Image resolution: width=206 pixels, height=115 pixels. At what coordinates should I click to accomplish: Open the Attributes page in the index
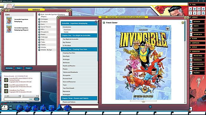pyautogui.click(x=79, y=63)
